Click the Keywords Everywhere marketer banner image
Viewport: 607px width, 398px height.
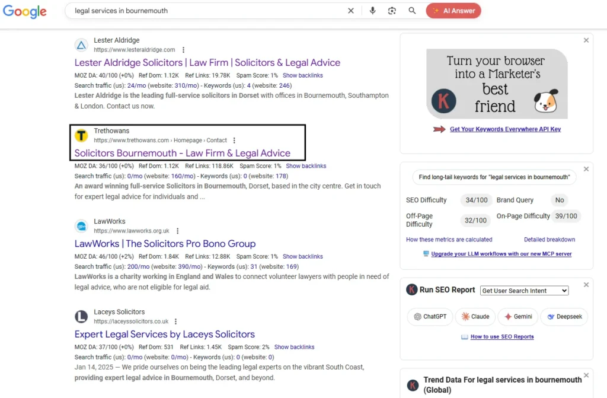(x=497, y=84)
